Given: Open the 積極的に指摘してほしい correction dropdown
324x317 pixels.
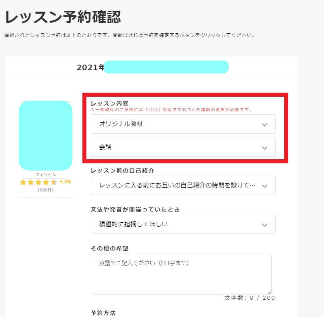Looking at the screenshot, I should pyautogui.click(x=183, y=224).
